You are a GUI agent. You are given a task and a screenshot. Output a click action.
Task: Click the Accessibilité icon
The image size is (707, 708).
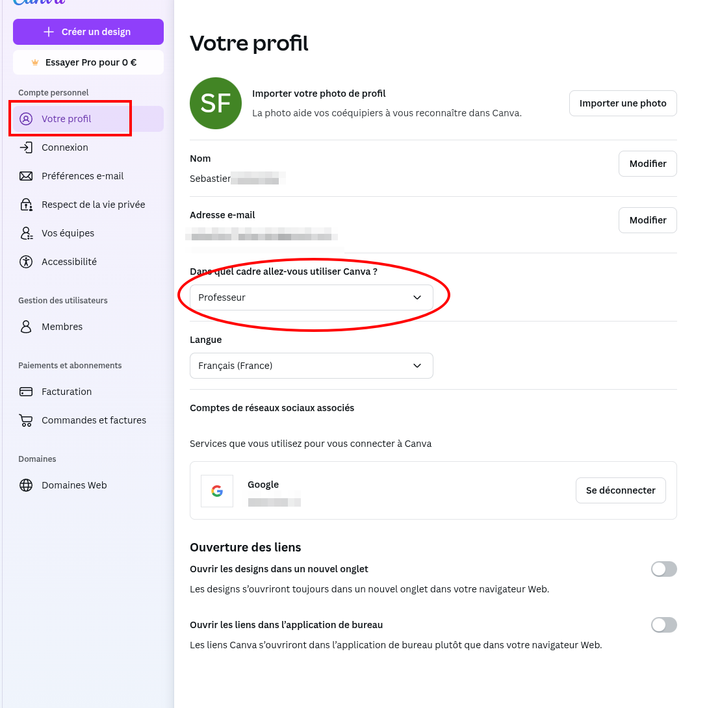pyautogui.click(x=26, y=262)
